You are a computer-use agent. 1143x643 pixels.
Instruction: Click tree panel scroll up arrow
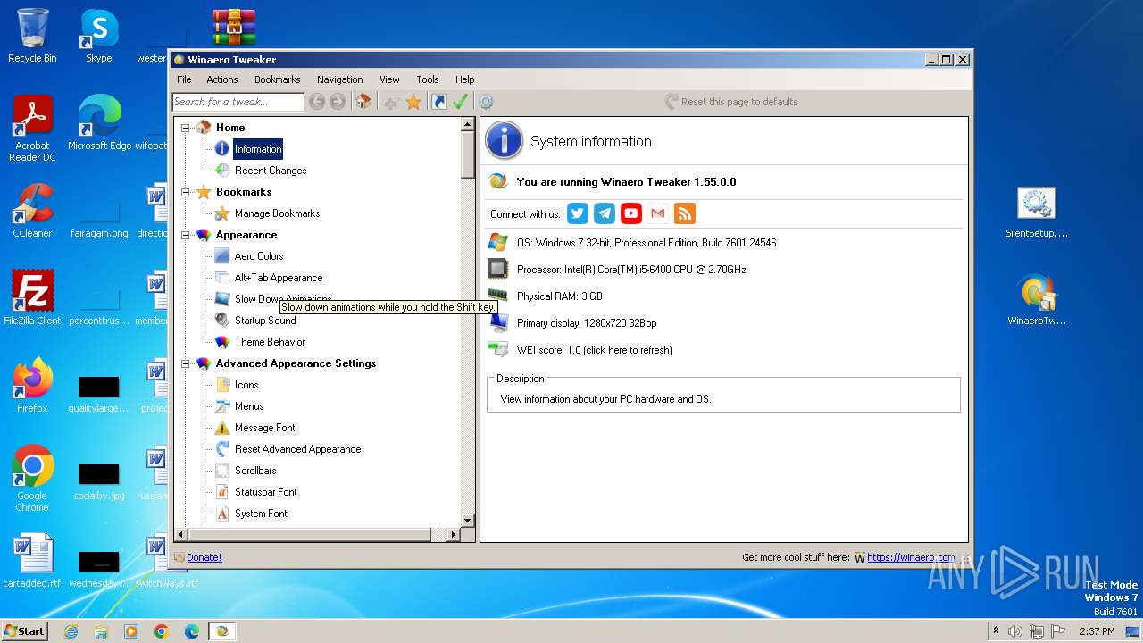click(x=467, y=125)
